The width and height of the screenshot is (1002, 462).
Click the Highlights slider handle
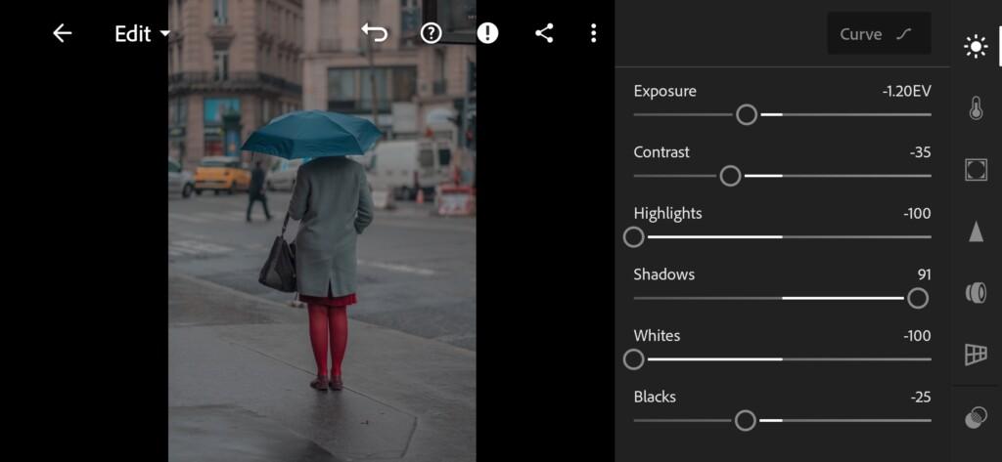[633, 237]
